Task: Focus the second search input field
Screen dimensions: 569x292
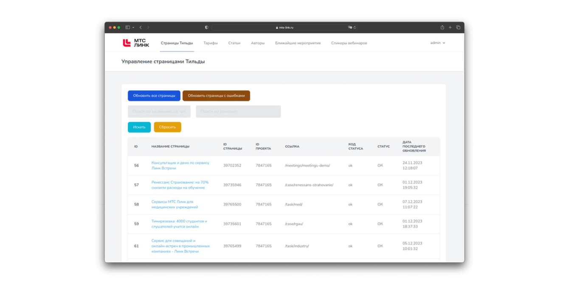Action: pos(238,112)
